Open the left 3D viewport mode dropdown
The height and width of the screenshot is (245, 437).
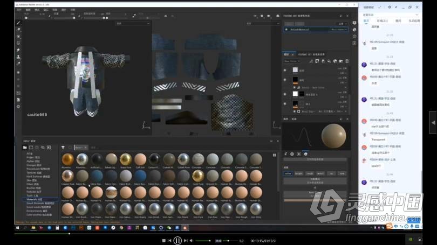click(x=133, y=24)
